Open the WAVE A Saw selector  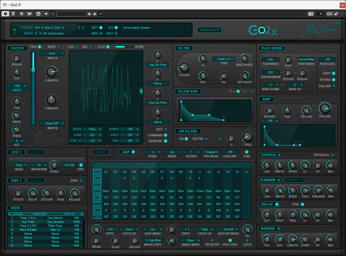tap(51, 53)
